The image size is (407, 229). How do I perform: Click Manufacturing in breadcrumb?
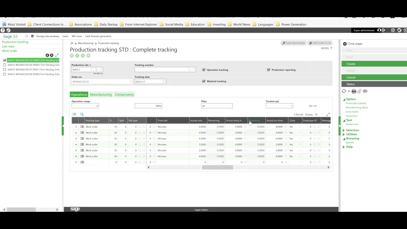(x=86, y=43)
